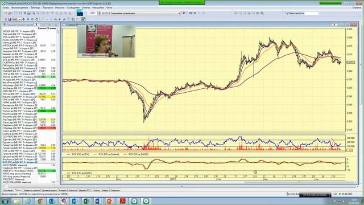The width and height of the screenshot is (364, 205).
Task: Click the current price marker on the axis
Action: pyautogui.click(x=350, y=62)
